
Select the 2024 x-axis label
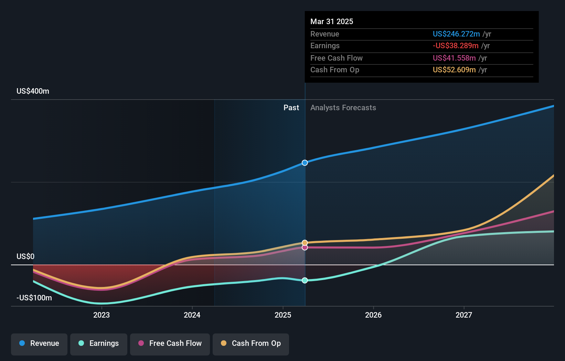coord(192,315)
